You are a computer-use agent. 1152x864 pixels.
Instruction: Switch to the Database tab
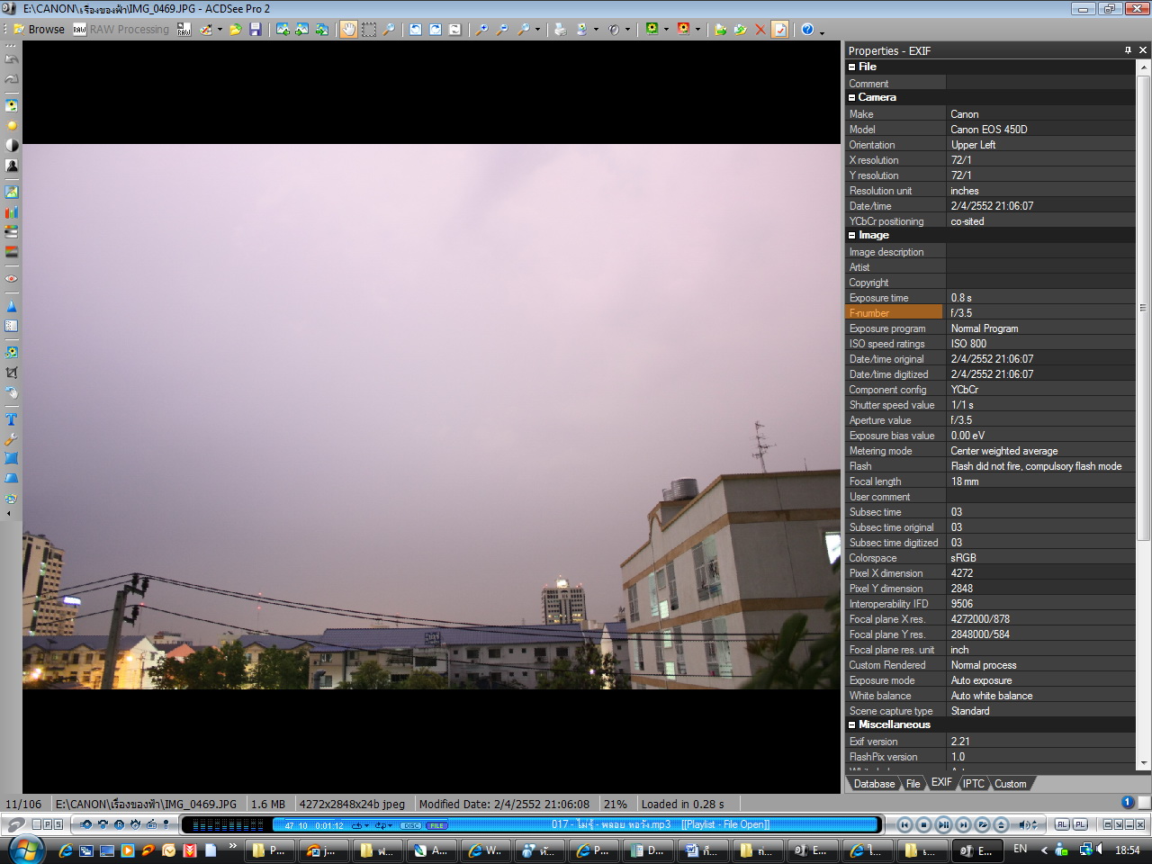click(x=873, y=784)
